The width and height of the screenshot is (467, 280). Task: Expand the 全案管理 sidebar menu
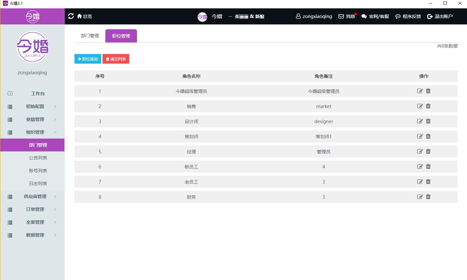click(x=33, y=222)
